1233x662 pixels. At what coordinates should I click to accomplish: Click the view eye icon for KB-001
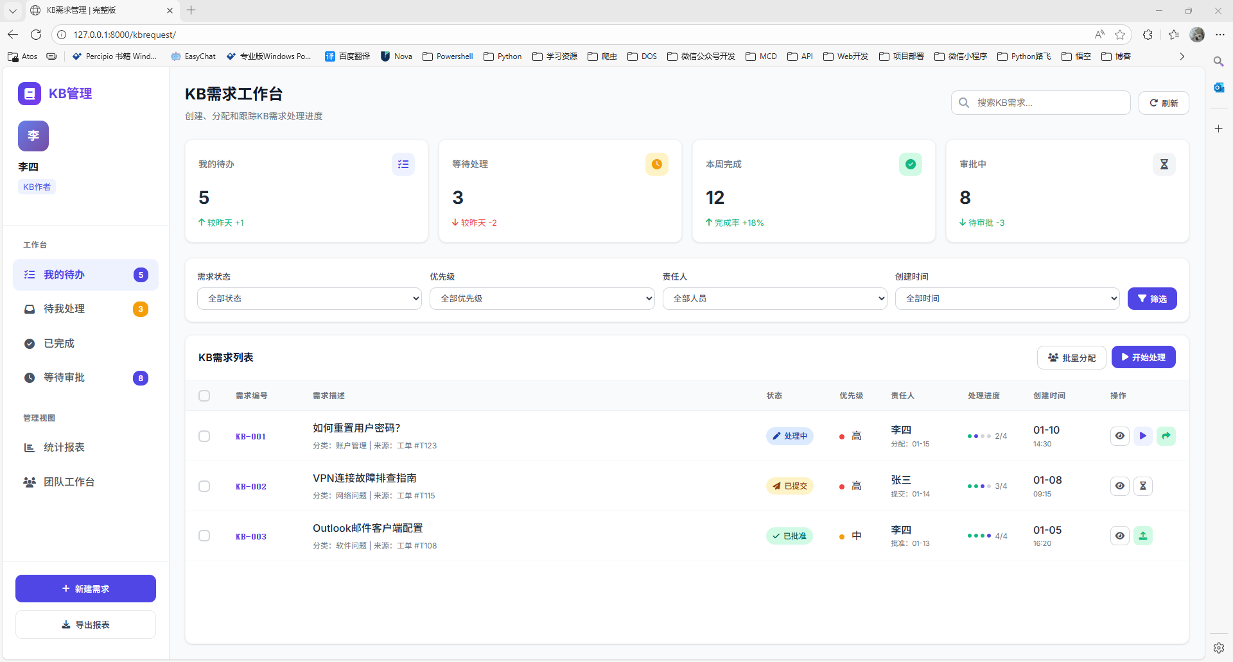tap(1120, 436)
